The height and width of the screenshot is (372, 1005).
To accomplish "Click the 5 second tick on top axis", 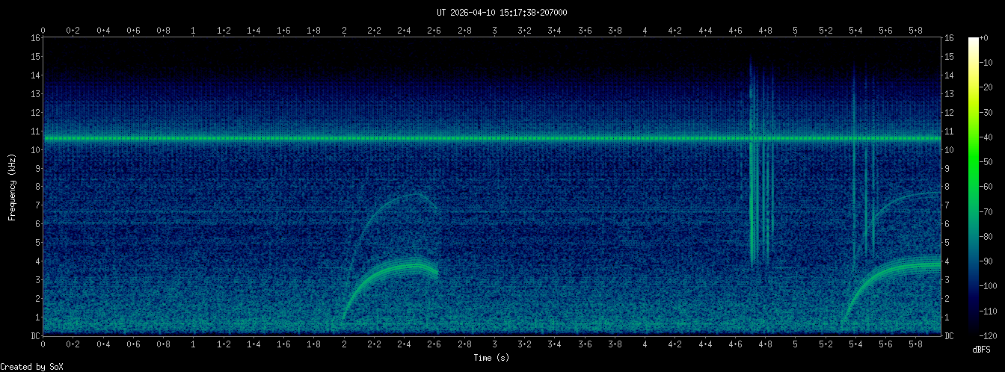I will pyautogui.click(x=796, y=30).
